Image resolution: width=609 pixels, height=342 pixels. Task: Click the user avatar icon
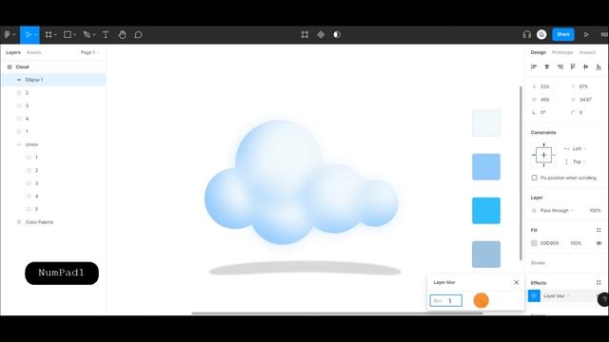point(541,34)
